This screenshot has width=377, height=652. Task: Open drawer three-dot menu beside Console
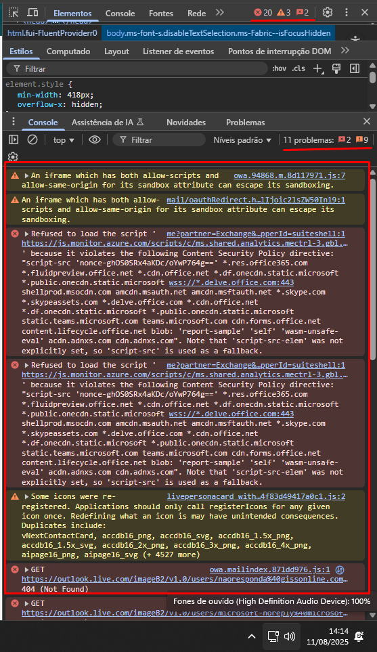coord(14,121)
